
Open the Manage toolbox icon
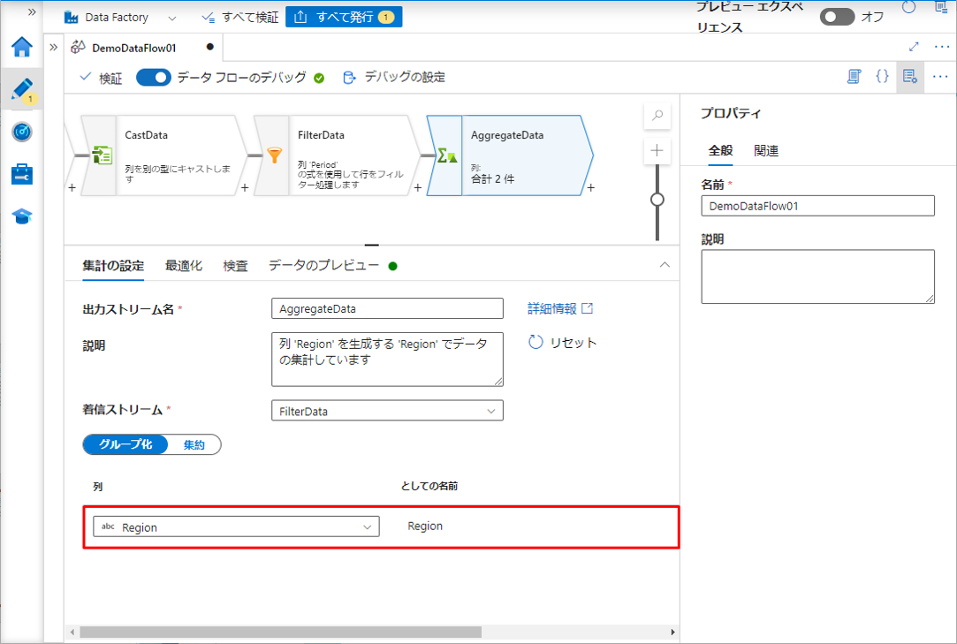pos(22,174)
